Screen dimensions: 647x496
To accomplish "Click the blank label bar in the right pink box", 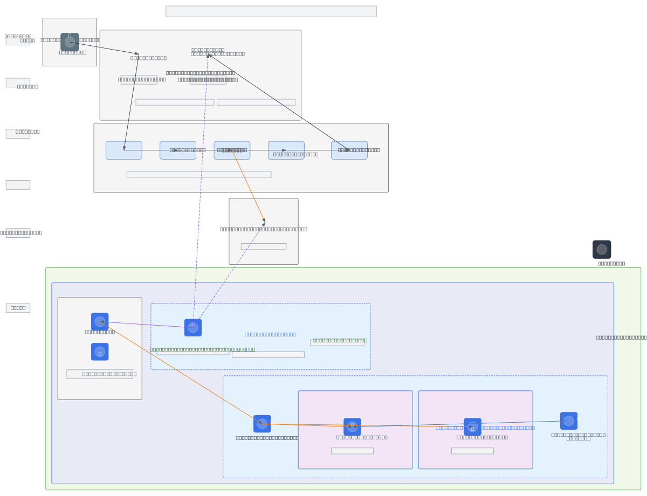I will [472, 451].
